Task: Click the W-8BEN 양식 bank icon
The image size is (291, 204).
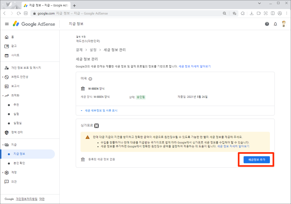Action: click(83, 88)
